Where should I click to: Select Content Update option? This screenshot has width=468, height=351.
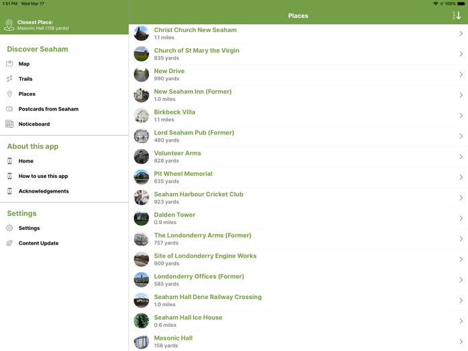39,243
